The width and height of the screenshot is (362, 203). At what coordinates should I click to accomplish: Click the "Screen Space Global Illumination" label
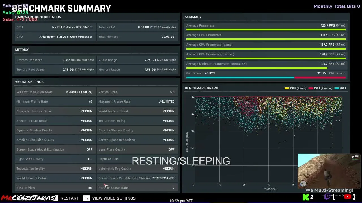pos(40,149)
